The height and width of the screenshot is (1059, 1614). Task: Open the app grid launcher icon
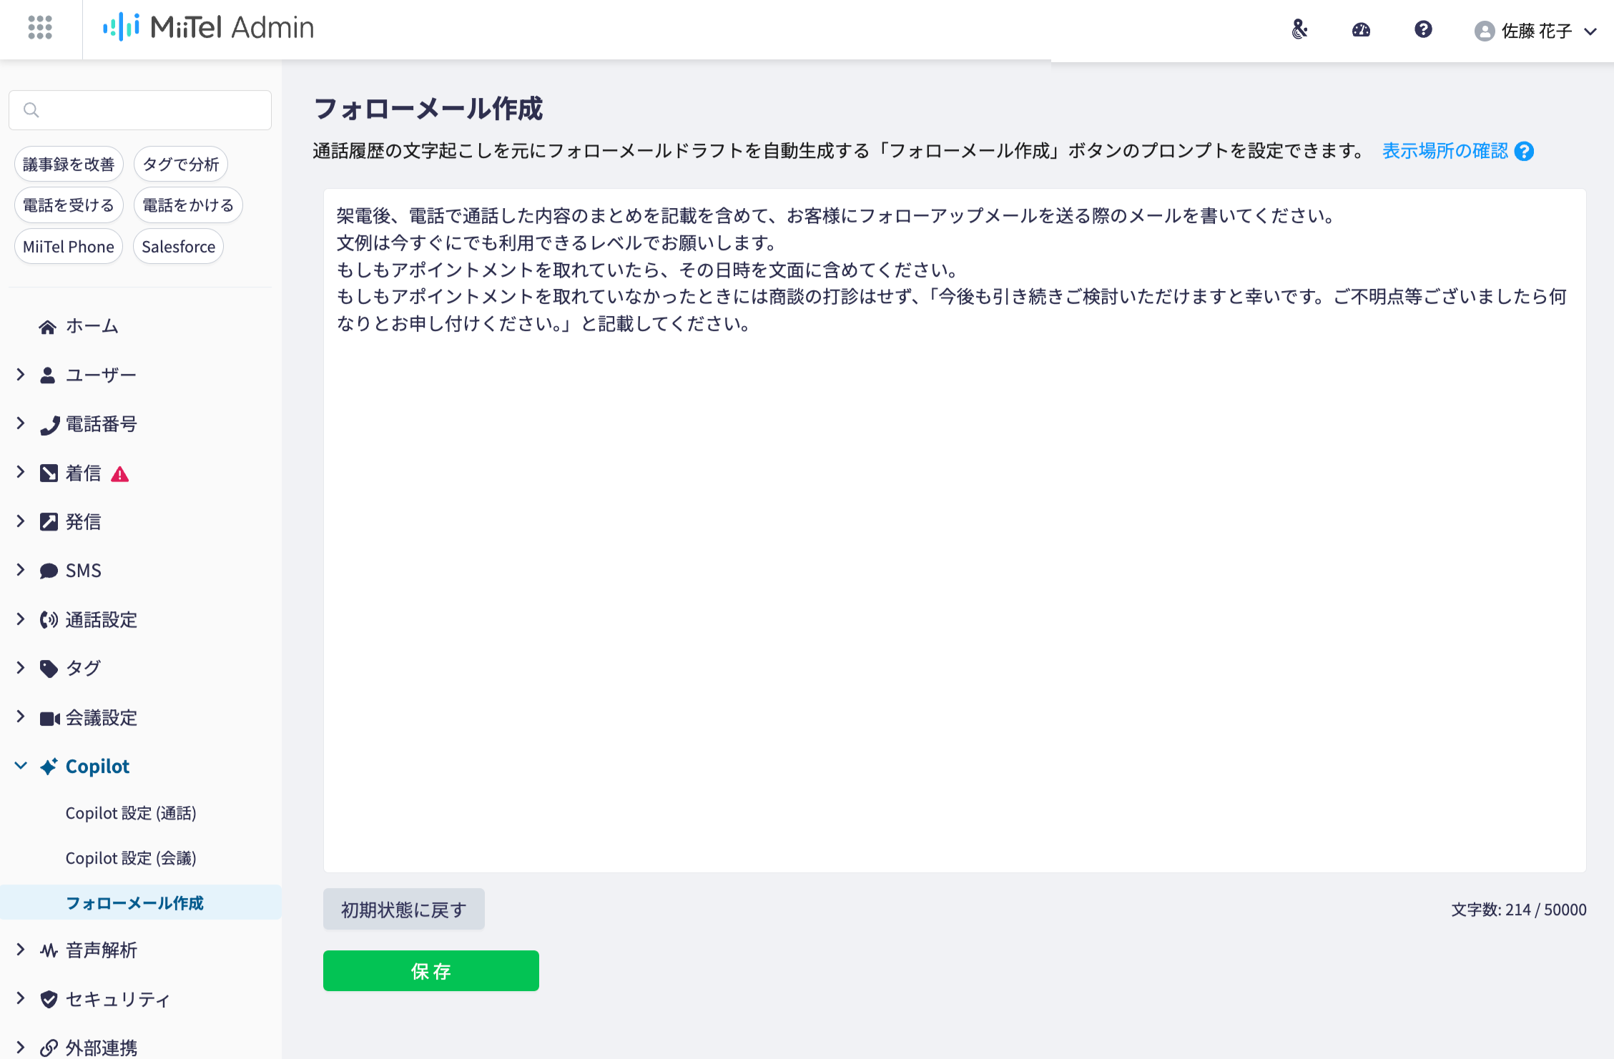[x=40, y=28]
